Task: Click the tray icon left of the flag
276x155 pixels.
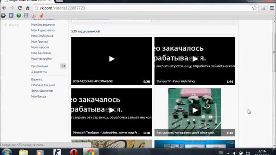Action: (x=241, y=153)
